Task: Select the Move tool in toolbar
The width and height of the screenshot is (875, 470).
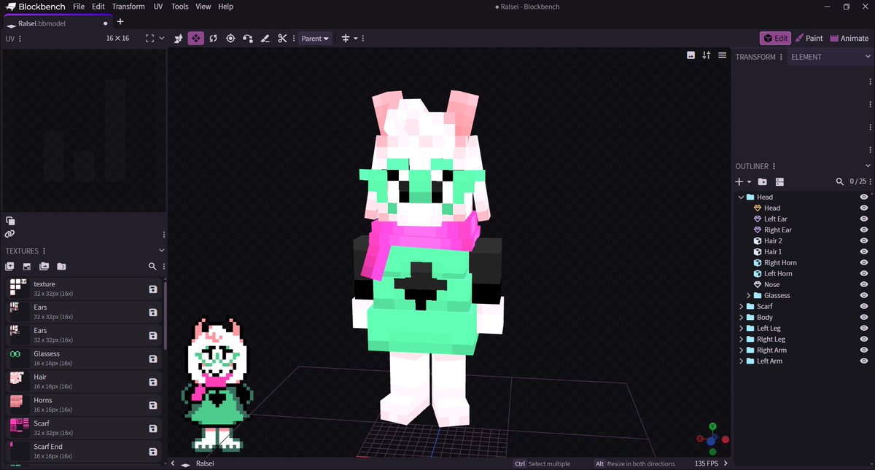Action: [195, 38]
